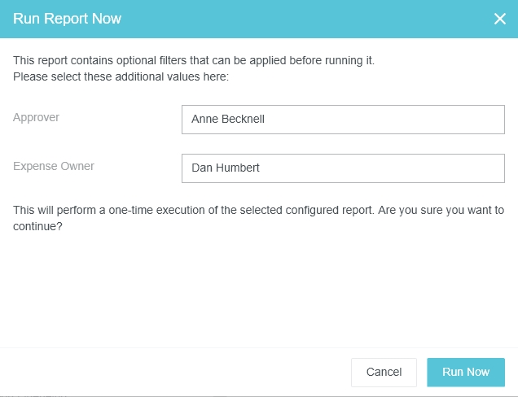
Task: Click Run Now to execute report
Action: (465, 372)
